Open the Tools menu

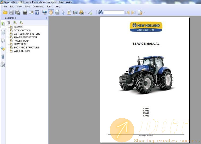(27, 7)
